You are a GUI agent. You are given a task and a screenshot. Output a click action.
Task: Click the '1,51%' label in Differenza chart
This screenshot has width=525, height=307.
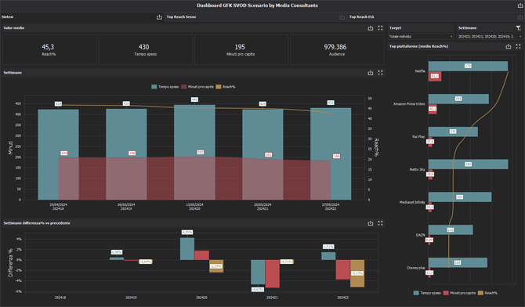click(x=328, y=247)
